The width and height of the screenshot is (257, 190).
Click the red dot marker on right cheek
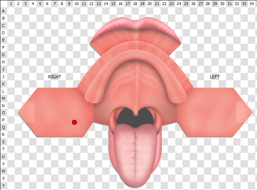point(74,122)
